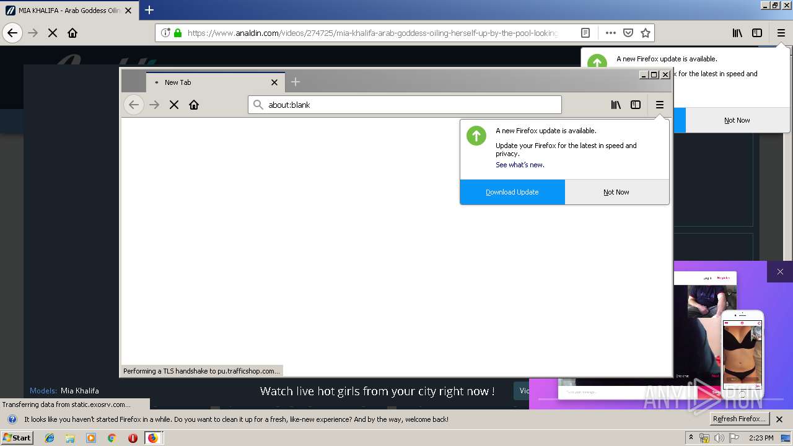Launch Internet Explorer from the taskbar

tap(50, 438)
